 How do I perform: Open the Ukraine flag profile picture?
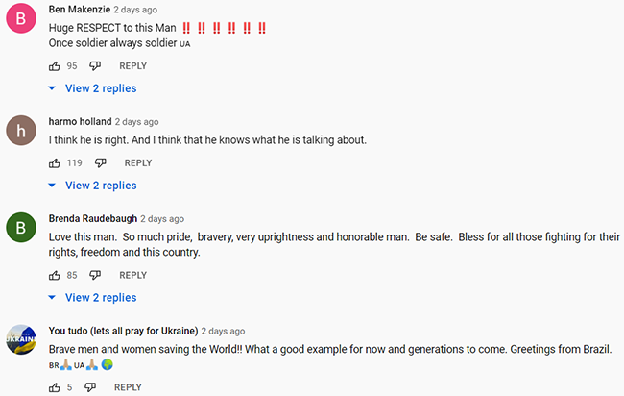coord(21,339)
